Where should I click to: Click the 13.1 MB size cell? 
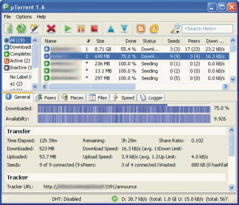103,71
